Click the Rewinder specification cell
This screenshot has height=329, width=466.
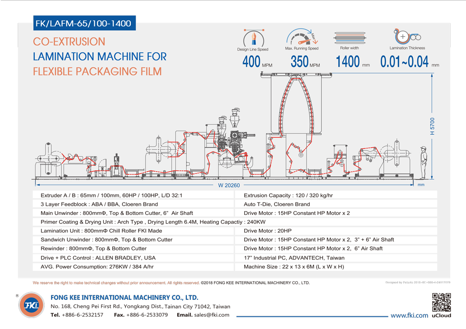133,248
